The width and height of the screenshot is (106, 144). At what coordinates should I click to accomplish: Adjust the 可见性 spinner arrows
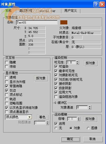click(77, 63)
